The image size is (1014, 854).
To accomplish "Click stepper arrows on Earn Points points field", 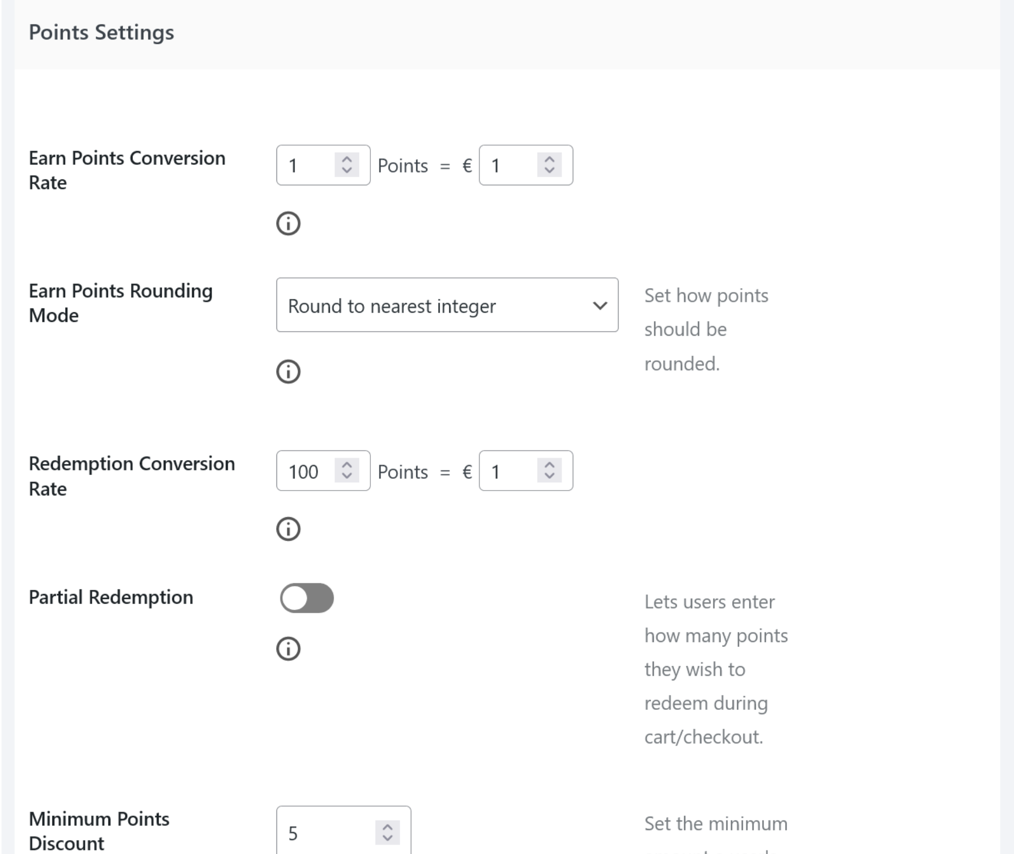I will (347, 165).
